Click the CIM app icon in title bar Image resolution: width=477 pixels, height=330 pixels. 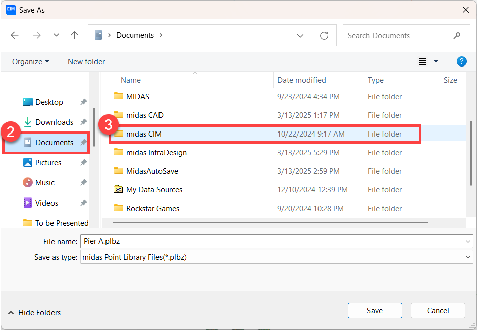11,10
